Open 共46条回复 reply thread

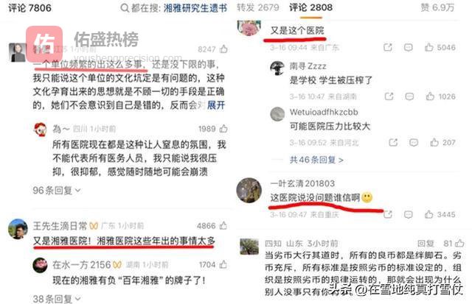[x=316, y=160]
